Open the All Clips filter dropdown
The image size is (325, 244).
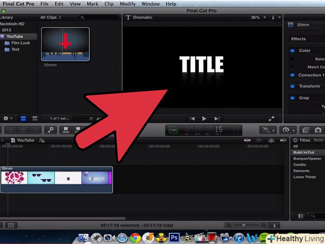pyautogui.click(x=50, y=17)
